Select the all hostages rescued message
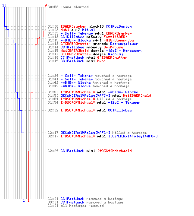This screenshot has width=194, height=216. [x=75, y=206]
